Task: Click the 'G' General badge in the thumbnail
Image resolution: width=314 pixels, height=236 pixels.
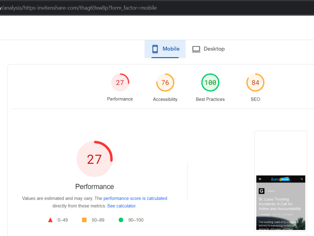Action: point(261,191)
